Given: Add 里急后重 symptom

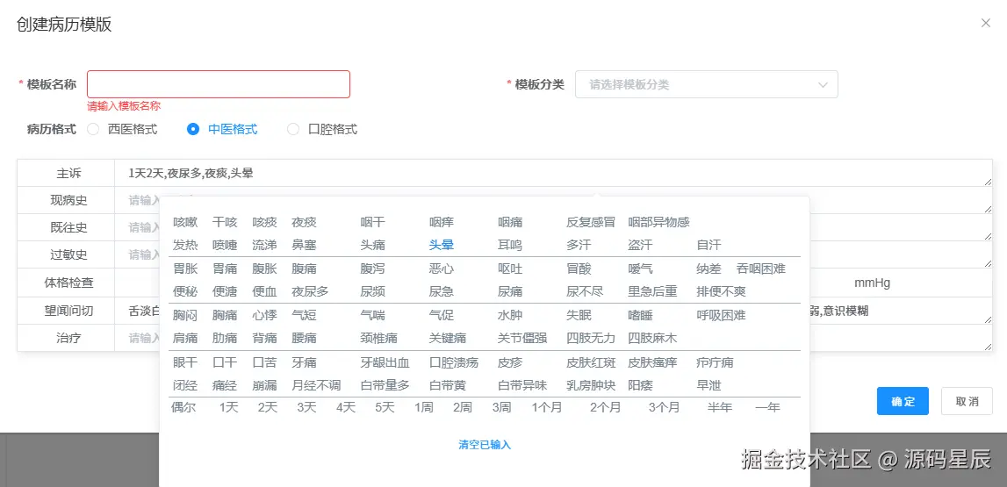Looking at the screenshot, I should pyautogui.click(x=652, y=291).
